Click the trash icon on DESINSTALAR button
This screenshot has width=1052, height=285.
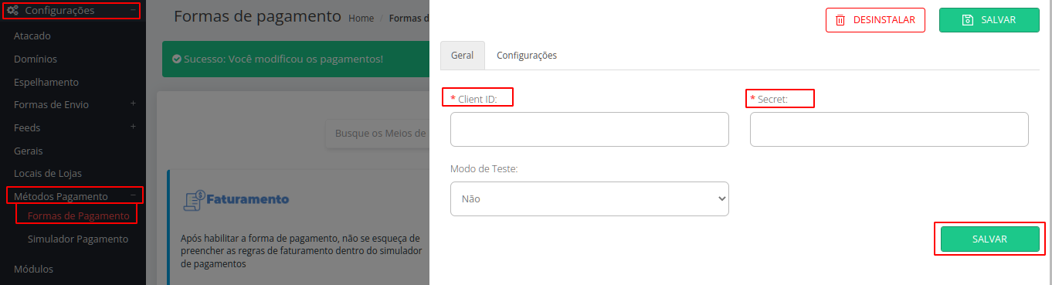coord(840,20)
